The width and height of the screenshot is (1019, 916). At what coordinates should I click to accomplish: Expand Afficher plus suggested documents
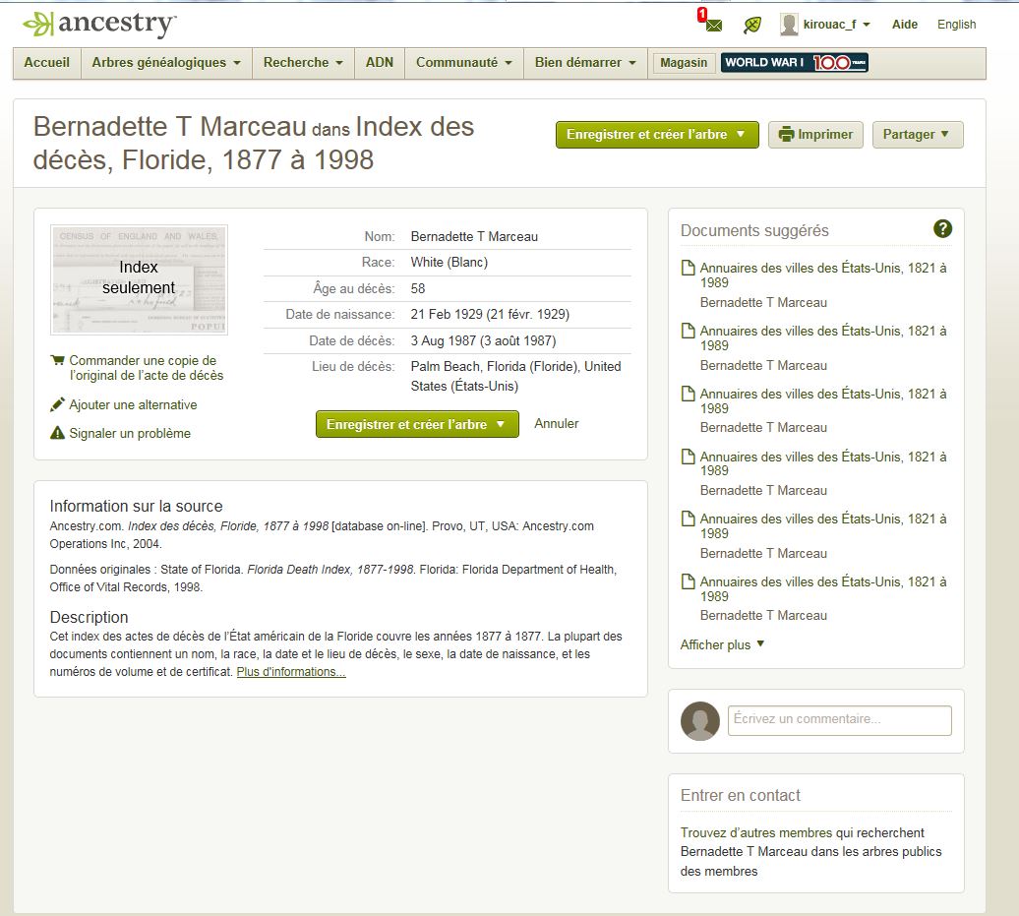tap(722, 644)
